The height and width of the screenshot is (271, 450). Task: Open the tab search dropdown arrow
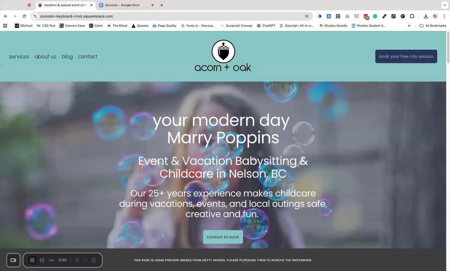(x=444, y=5)
